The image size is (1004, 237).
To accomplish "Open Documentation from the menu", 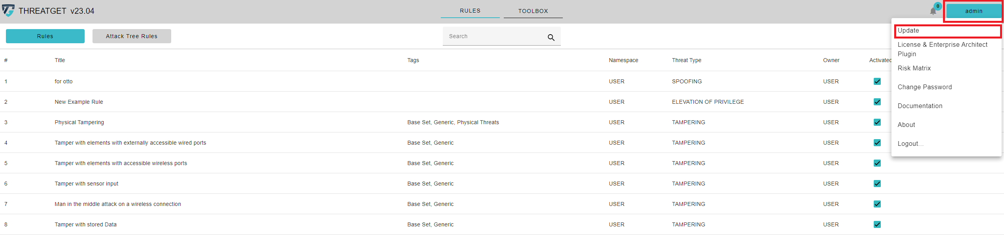I will (x=920, y=106).
